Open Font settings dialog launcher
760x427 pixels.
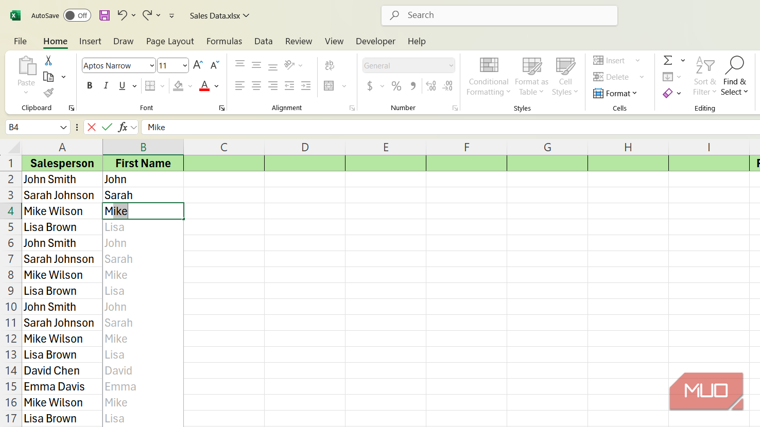pos(222,108)
